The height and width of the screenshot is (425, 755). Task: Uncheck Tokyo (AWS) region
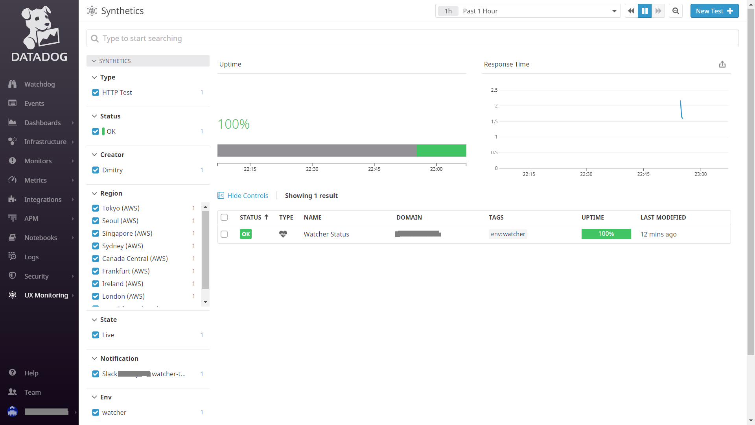[96, 208]
